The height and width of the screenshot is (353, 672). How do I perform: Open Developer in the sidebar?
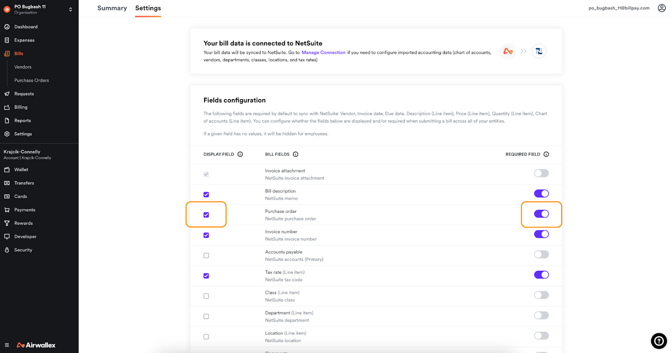click(x=25, y=237)
